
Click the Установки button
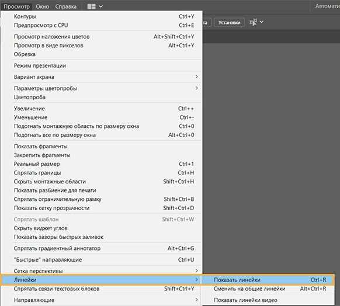(229, 23)
